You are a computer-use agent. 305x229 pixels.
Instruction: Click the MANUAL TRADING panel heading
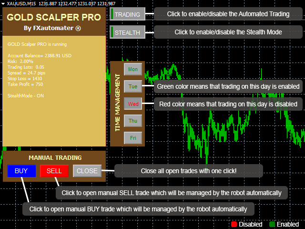pos(55,158)
